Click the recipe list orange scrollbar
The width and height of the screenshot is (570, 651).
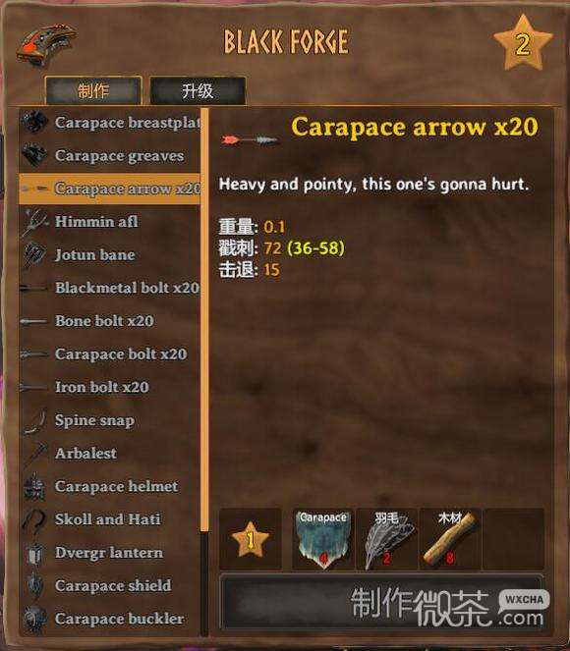tap(204, 320)
